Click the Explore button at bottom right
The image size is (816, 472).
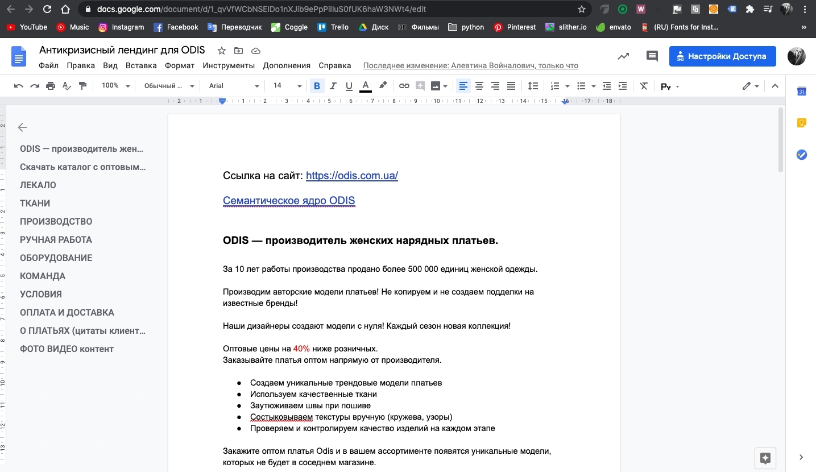pyautogui.click(x=765, y=458)
